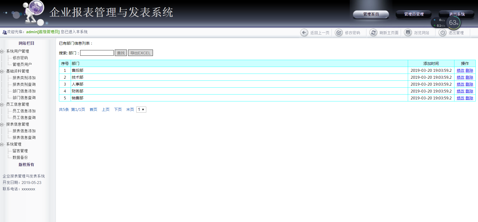Click the 技术部 department cell

pyautogui.click(x=239, y=77)
